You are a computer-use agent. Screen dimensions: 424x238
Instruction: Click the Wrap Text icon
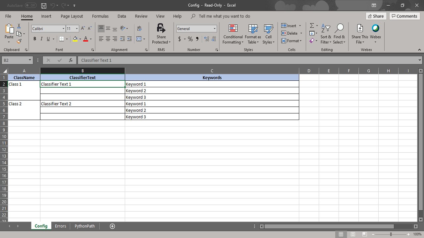(139, 29)
